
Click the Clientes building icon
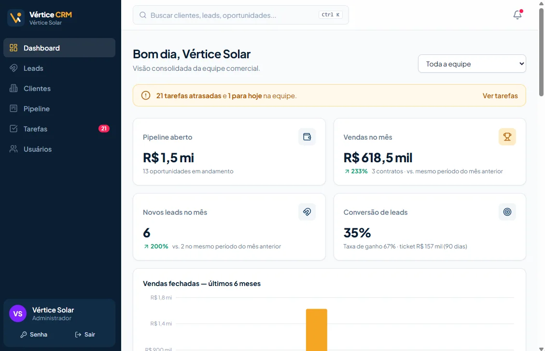(14, 89)
